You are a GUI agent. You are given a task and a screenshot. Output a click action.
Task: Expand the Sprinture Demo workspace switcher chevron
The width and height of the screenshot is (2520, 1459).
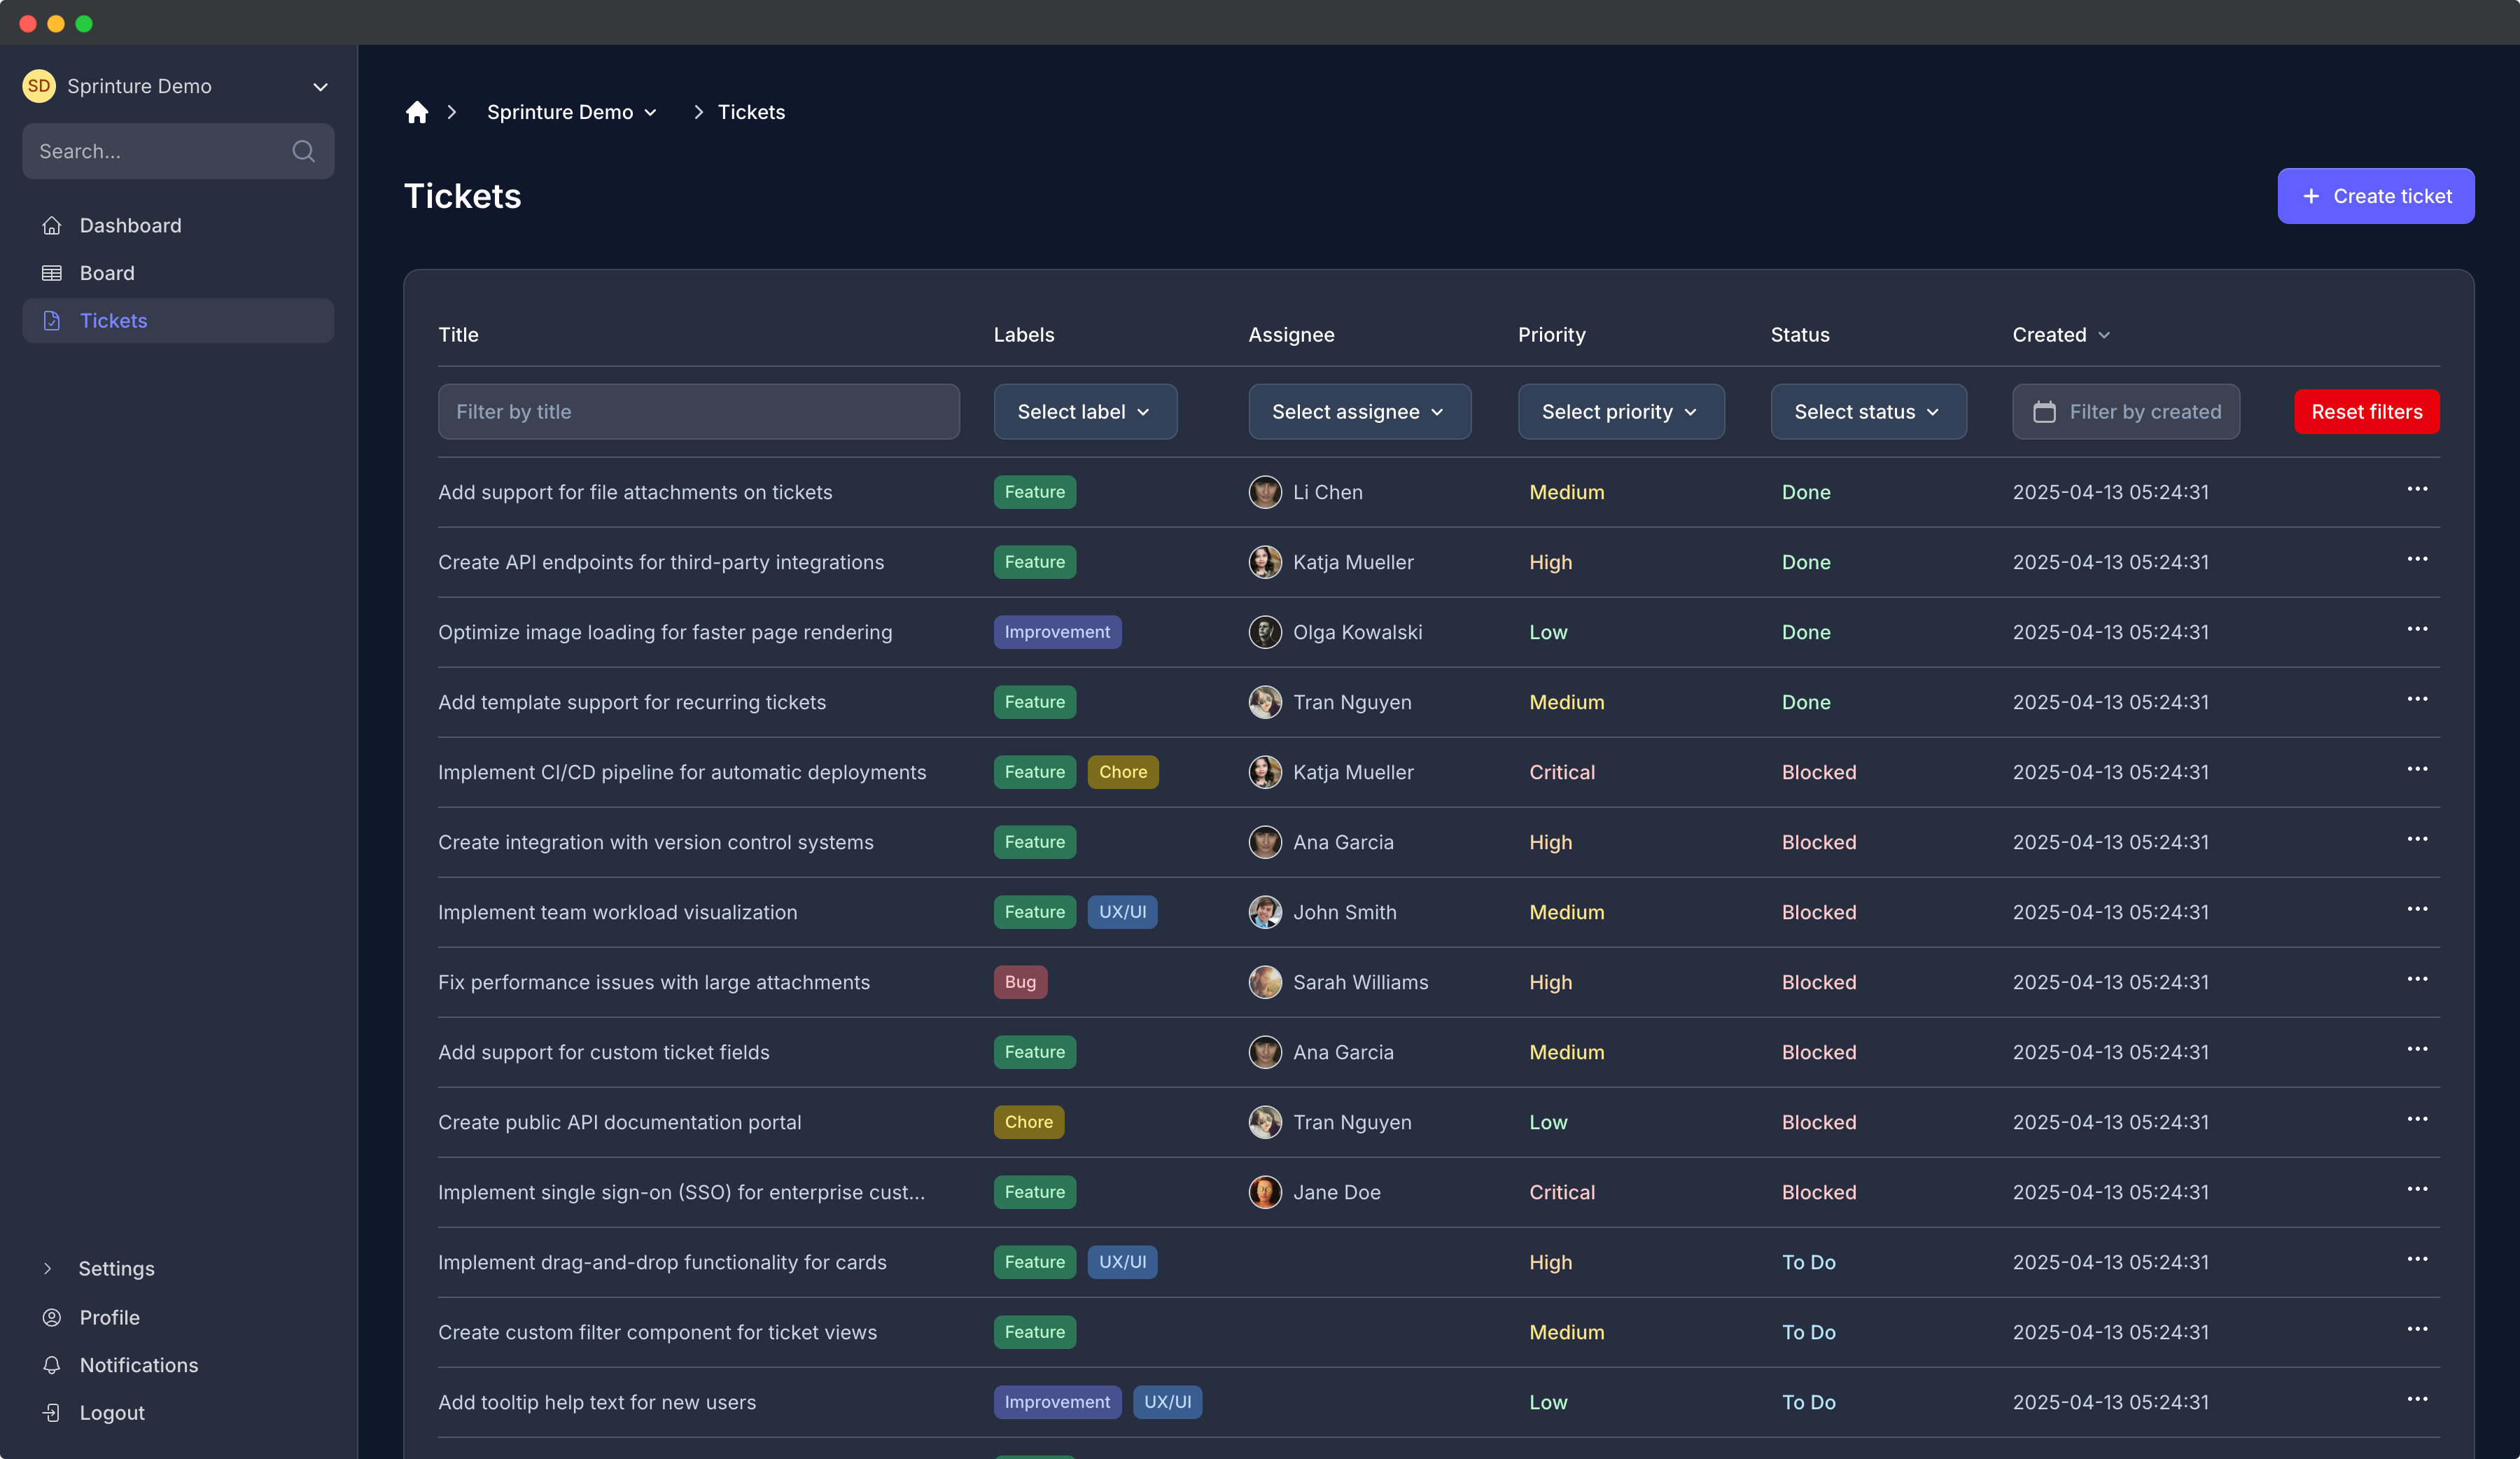[x=320, y=87]
